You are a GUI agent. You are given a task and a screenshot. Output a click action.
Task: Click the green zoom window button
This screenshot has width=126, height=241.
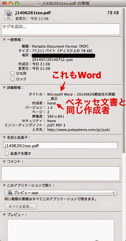17,3
